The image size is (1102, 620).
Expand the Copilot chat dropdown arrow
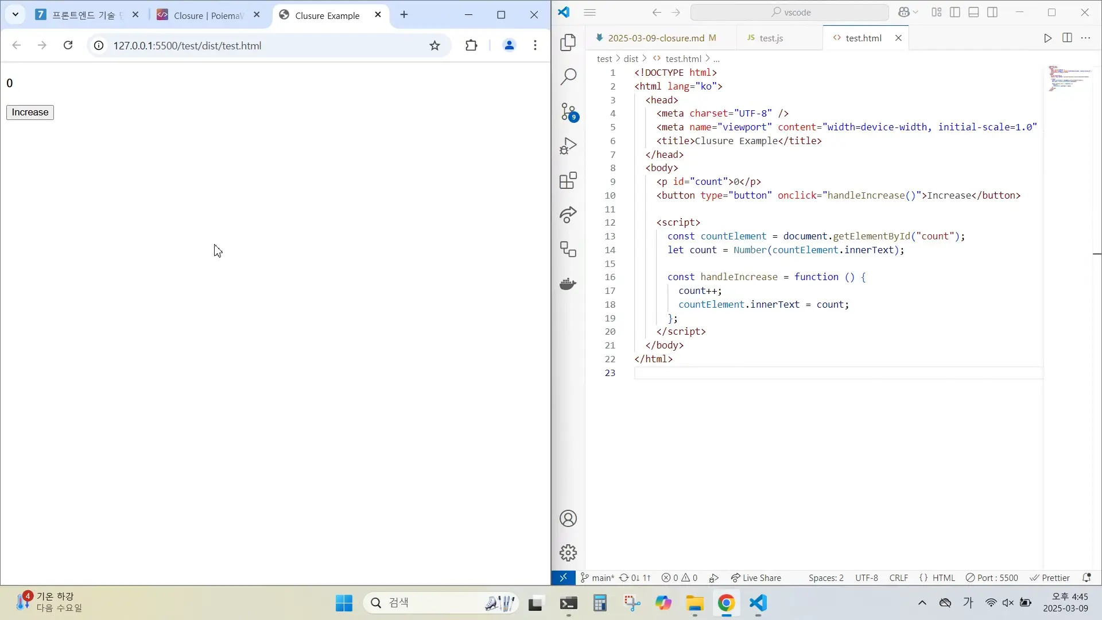tap(915, 12)
